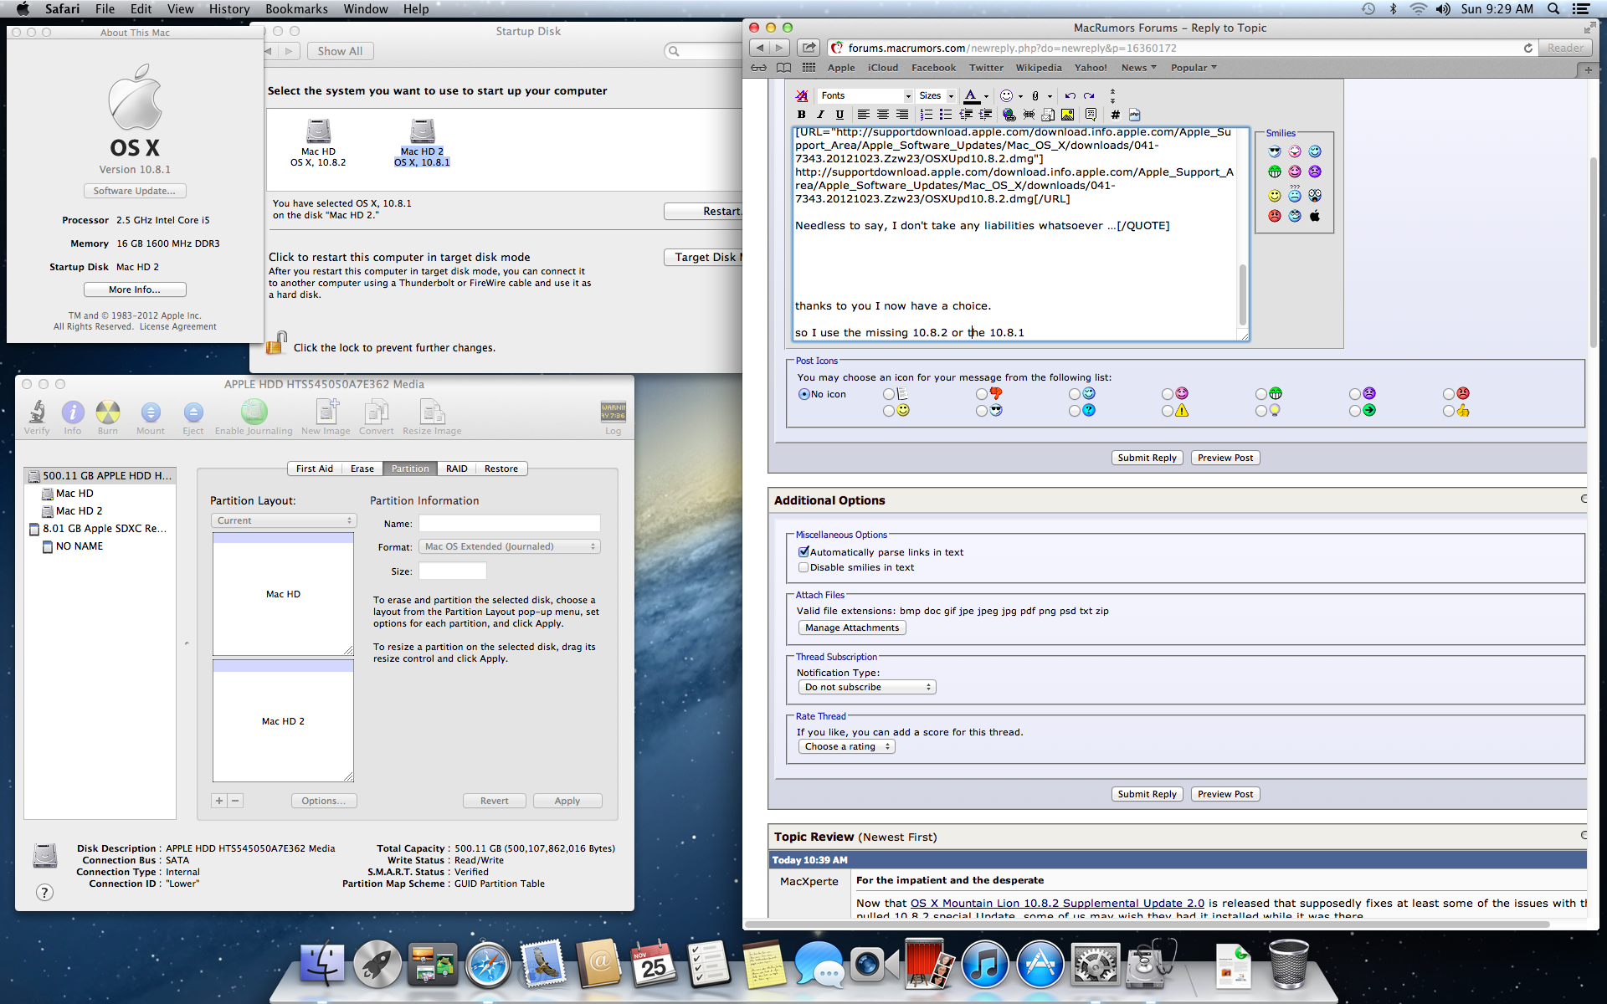Uncheck Automatically parse links in text
Screen dimensions: 1607x1004
click(803, 552)
